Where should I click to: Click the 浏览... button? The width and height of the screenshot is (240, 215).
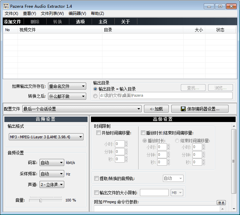(x=220, y=88)
